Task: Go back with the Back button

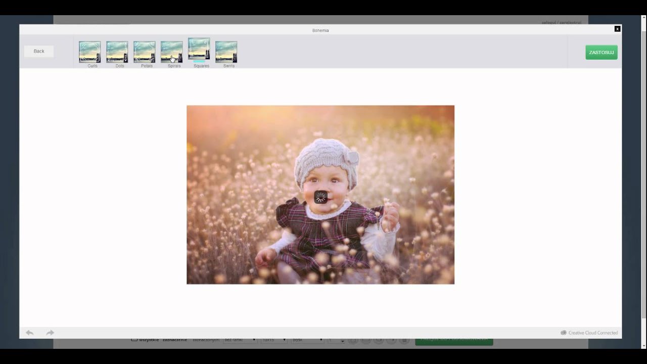Action: click(x=39, y=51)
